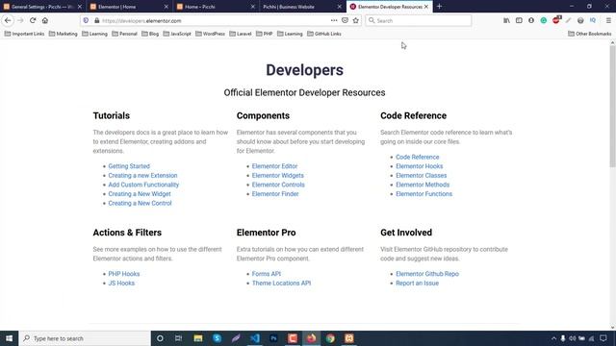Screen dimensions: 616x346
Task: Open the Elementor Editor link
Action: click(274, 166)
